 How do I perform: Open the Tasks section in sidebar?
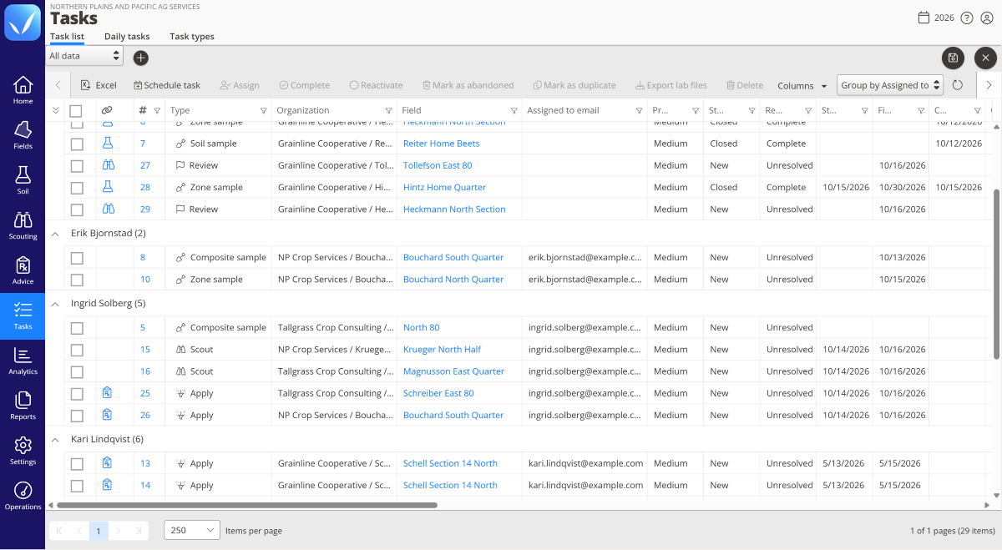tap(23, 315)
